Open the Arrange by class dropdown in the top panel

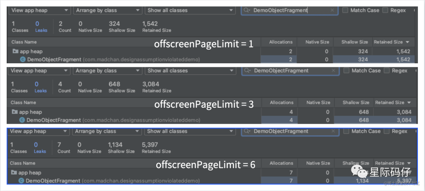(x=107, y=11)
